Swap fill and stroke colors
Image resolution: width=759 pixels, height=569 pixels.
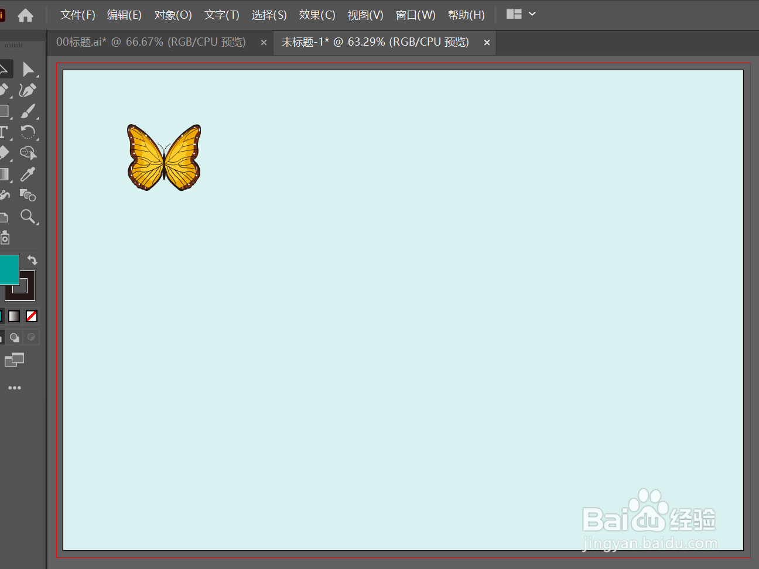32,260
